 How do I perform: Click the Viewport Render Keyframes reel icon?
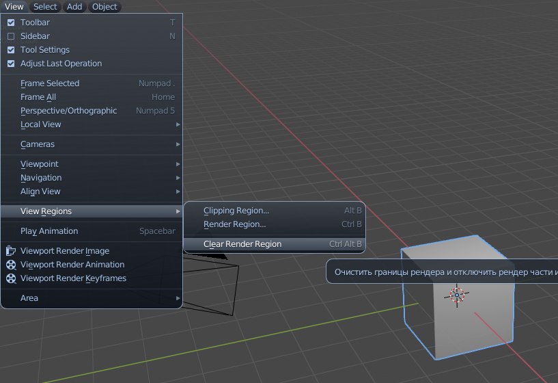(11, 278)
